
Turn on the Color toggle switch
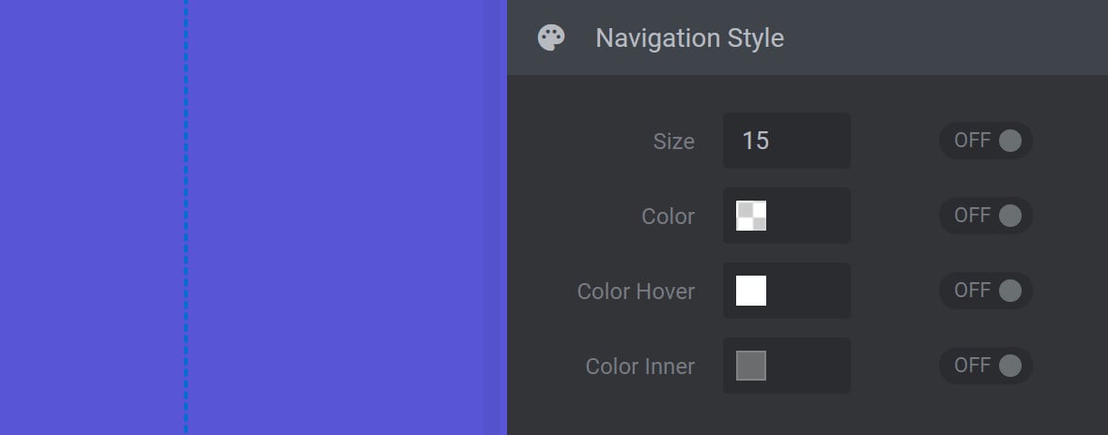pyautogui.click(x=986, y=216)
